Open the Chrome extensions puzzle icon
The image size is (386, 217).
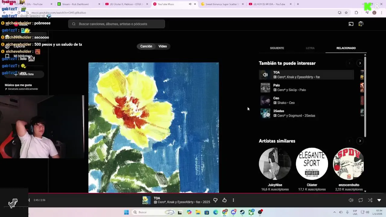(356, 13)
